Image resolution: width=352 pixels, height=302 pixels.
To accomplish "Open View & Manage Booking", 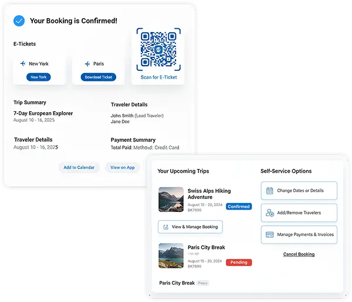I will [x=190, y=227].
